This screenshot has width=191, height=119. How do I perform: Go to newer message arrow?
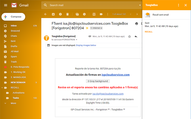(131, 14)
